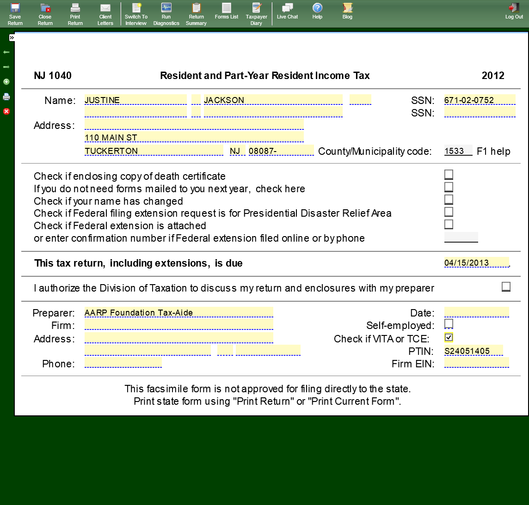The image size is (529, 505).
Task: Click the printer icon in left sidebar
Action: point(6,97)
